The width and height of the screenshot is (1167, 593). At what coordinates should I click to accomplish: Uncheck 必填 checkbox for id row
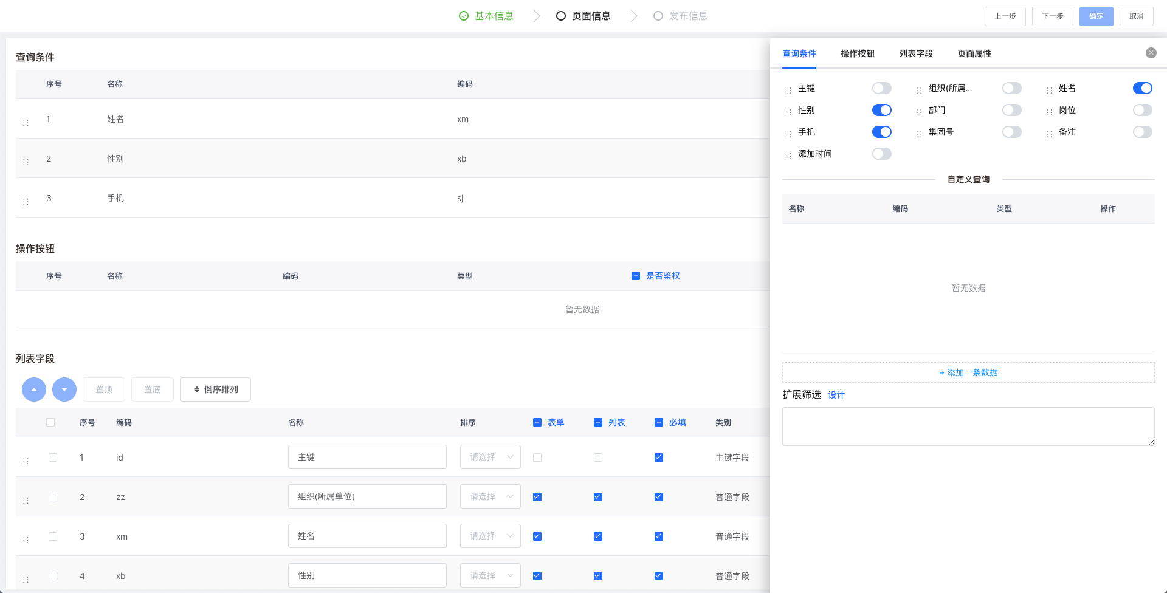point(659,458)
